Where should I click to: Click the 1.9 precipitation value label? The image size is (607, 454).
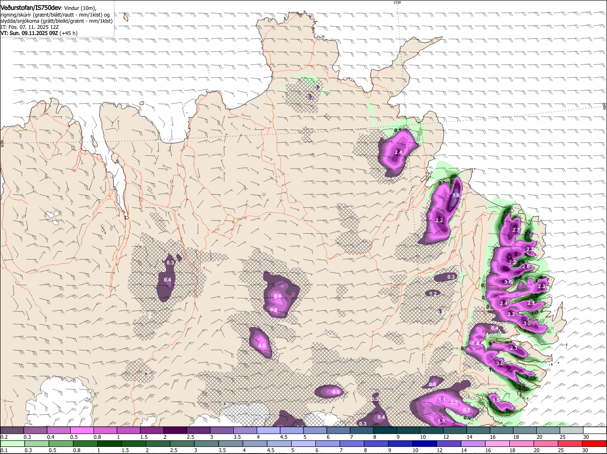441,421
